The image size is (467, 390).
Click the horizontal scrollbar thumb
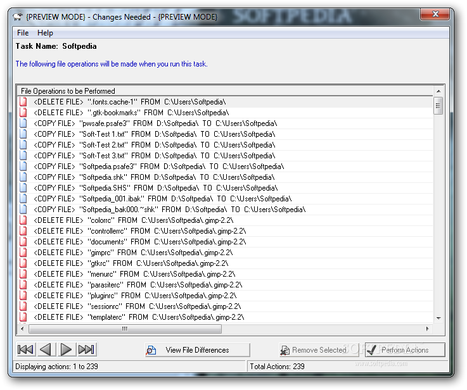pos(125,329)
